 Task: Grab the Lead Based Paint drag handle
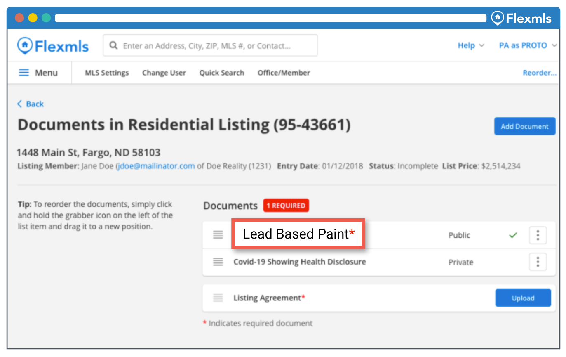[218, 235]
